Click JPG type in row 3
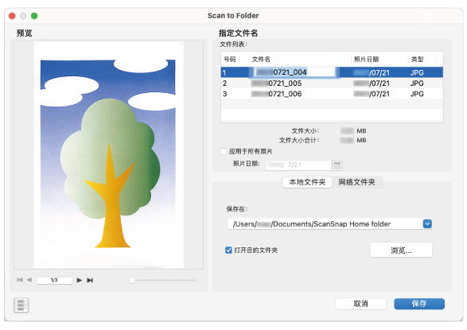The height and width of the screenshot is (330, 467). pos(417,94)
